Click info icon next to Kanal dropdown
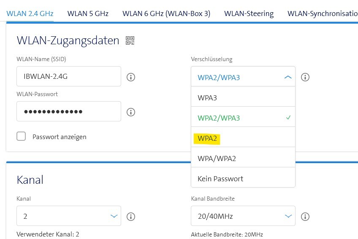This screenshot has width=358, height=239. (131, 217)
